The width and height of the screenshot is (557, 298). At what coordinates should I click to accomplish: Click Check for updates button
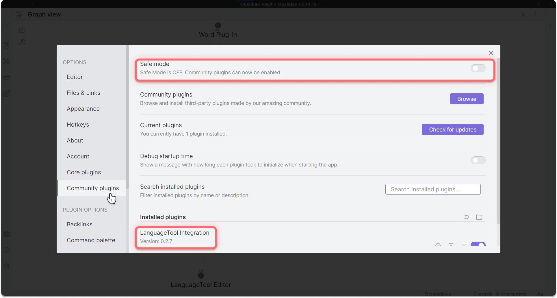452,129
